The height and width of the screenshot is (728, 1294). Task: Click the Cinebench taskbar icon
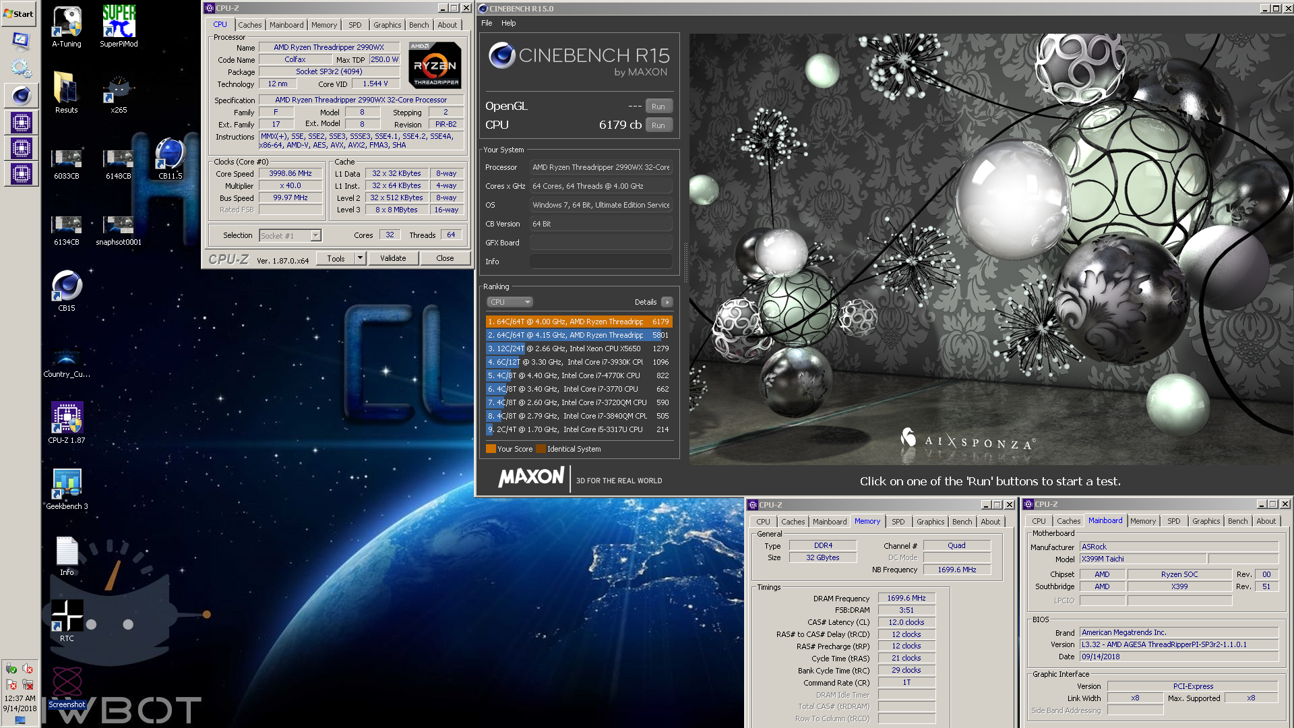21,96
